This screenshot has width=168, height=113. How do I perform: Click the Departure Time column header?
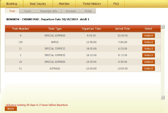(91, 29)
